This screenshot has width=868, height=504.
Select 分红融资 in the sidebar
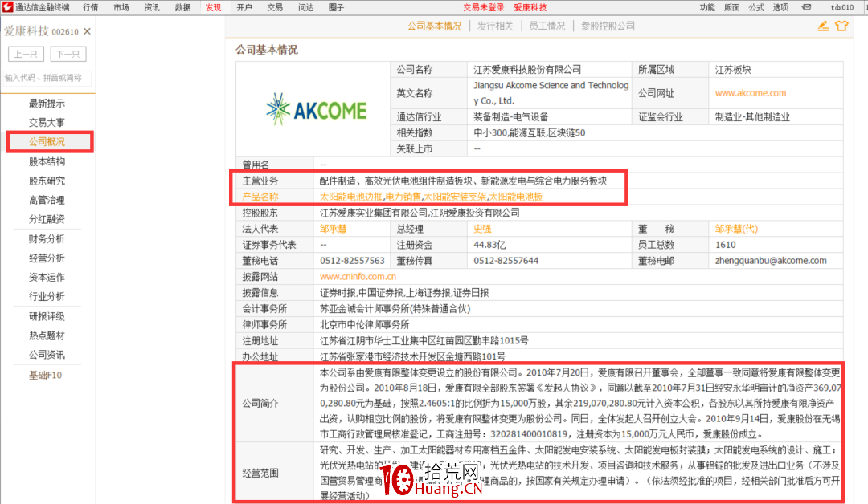[x=47, y=219]
